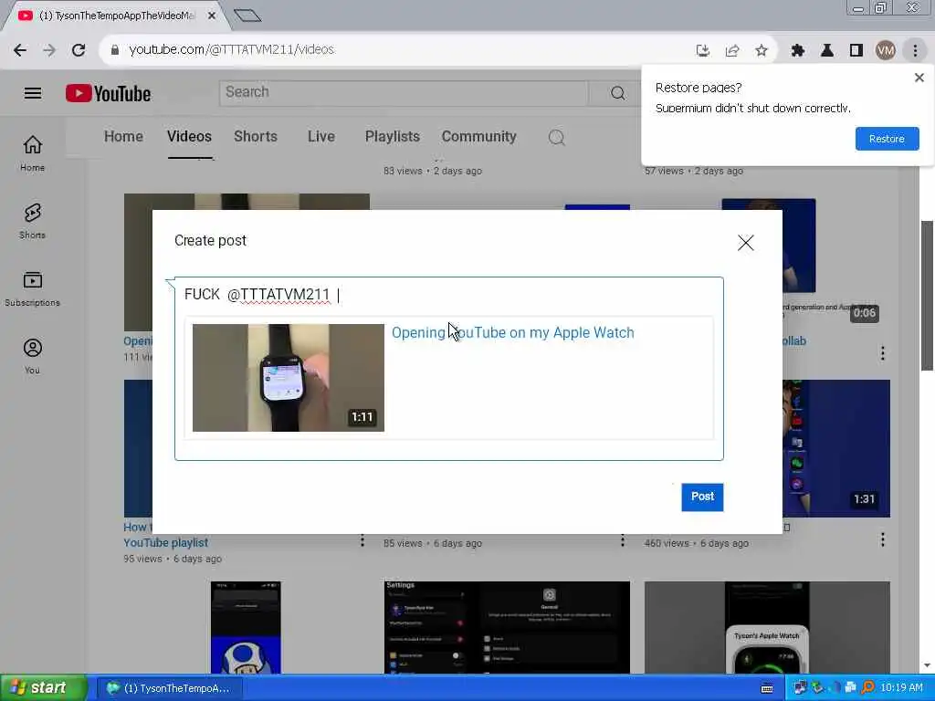Open the VM profile avatar
Screen dimensions: 935x701
[886, 51]
